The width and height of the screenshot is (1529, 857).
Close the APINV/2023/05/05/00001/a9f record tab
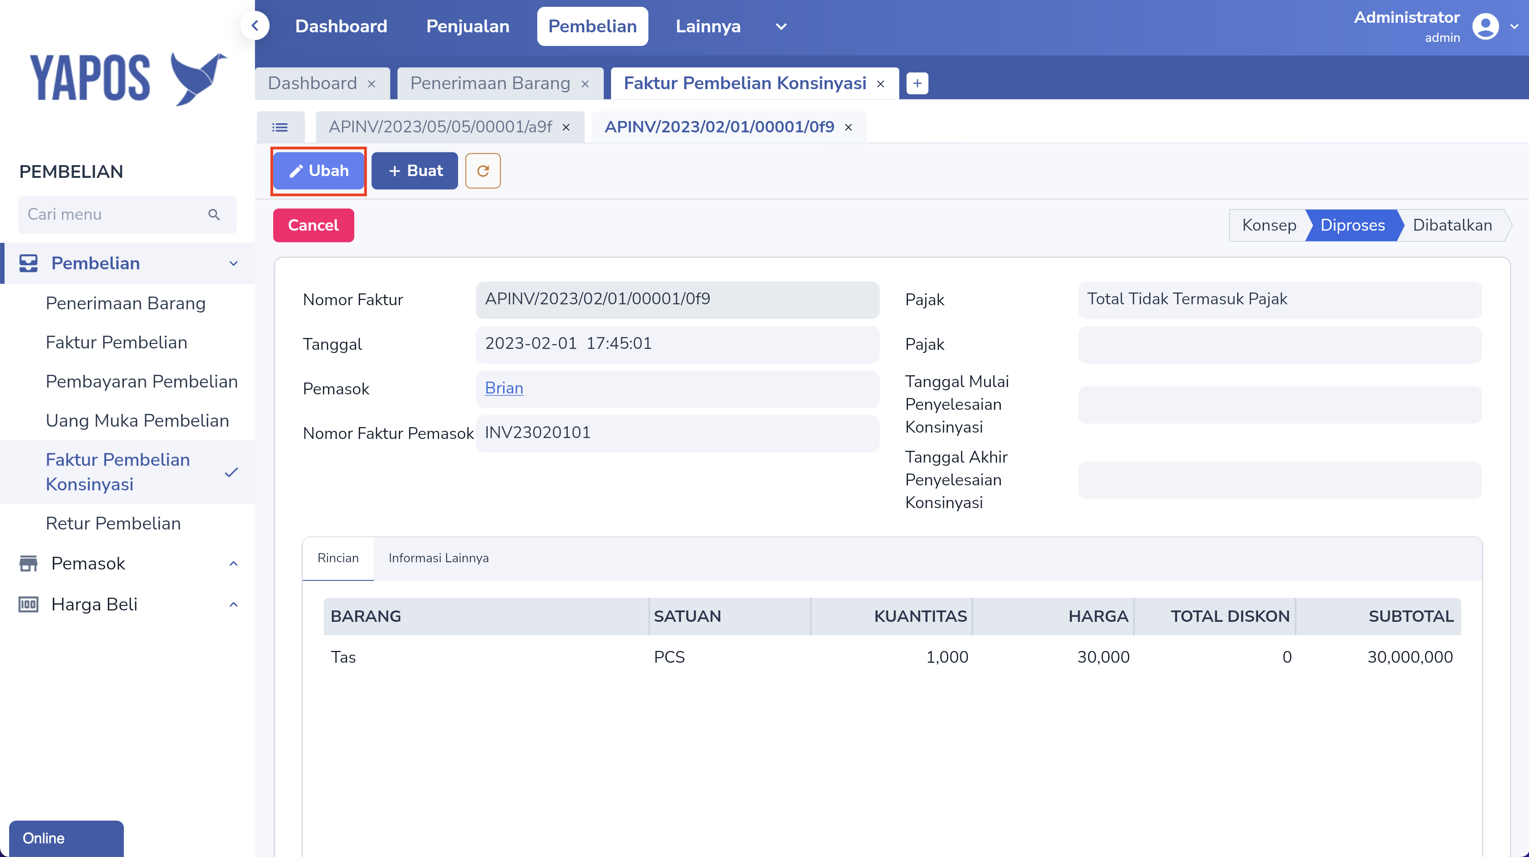(566, 127)
